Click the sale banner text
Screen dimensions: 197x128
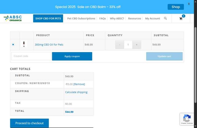(x=88, y=7)
